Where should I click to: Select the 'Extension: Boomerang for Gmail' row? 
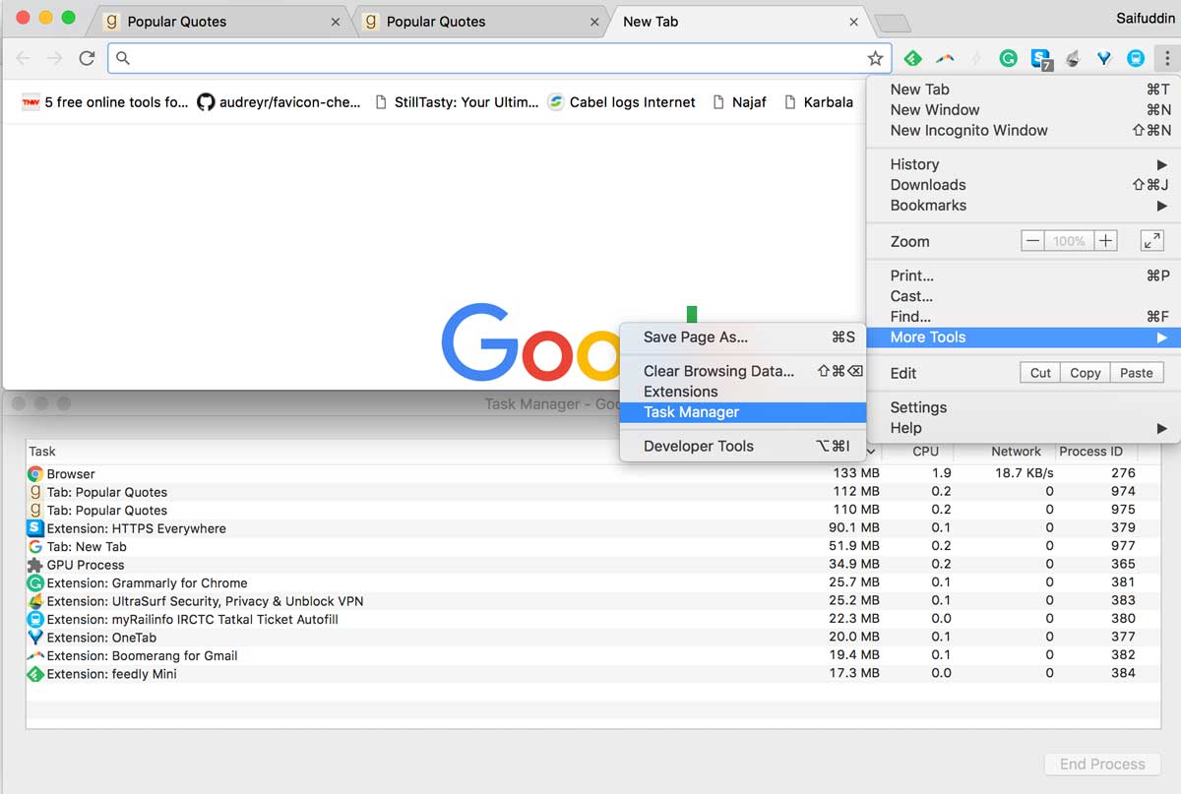point(593,655)
